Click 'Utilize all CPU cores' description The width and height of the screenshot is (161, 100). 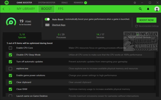105,55
